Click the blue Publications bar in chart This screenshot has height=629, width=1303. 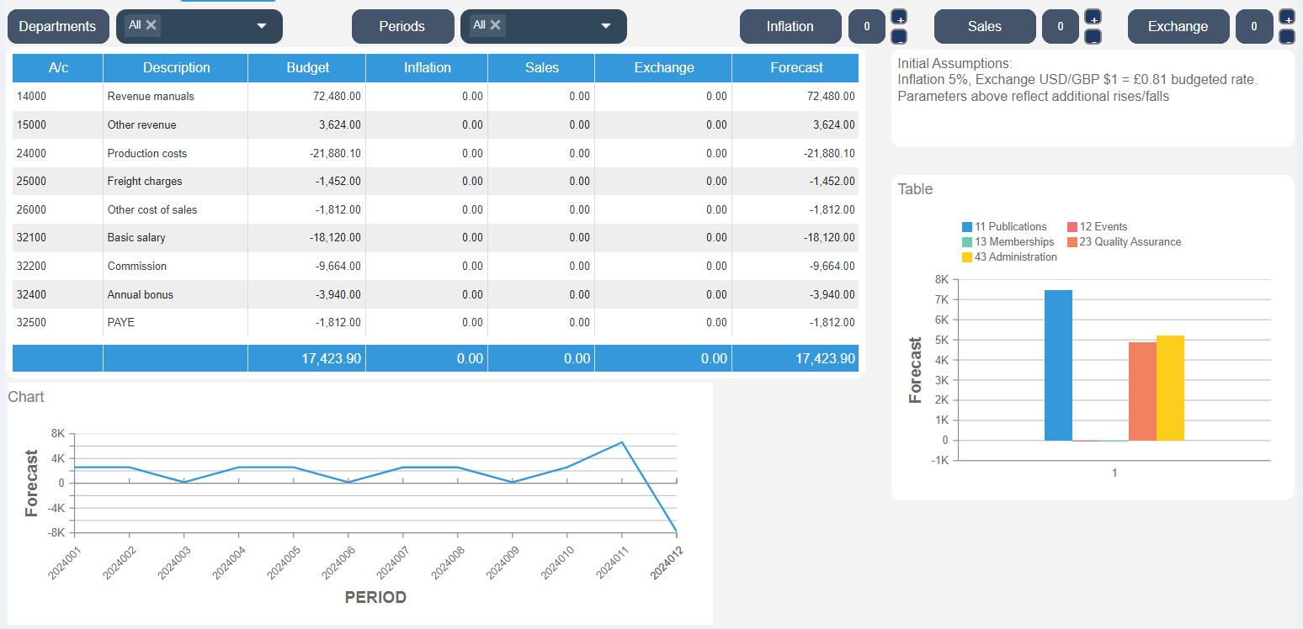click(x=1058, y=365)
